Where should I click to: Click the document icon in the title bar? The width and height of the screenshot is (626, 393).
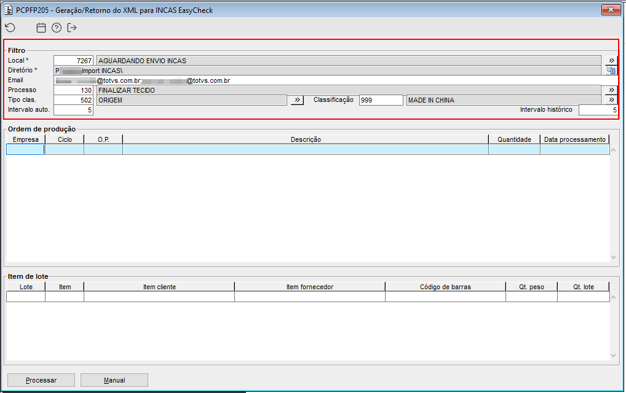coord(9,10)
